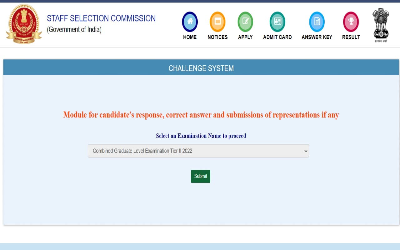
Task: Click the Submit button
Action: (x=200, y=176)
